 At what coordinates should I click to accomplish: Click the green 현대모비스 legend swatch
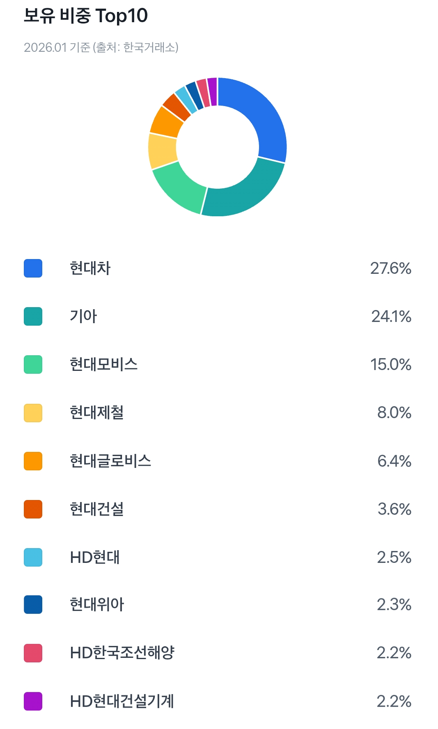click(33, 365)
